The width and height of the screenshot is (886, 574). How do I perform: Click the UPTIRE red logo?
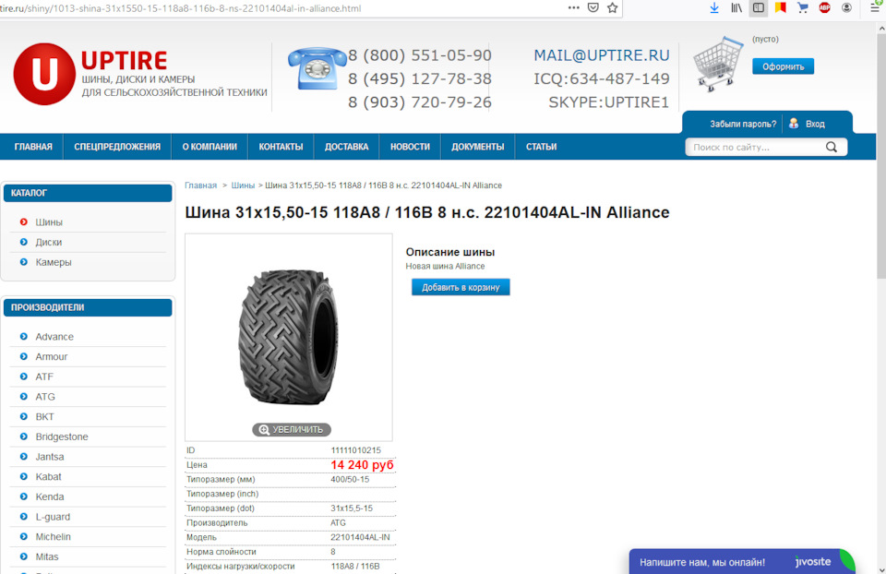pos(44,74)
